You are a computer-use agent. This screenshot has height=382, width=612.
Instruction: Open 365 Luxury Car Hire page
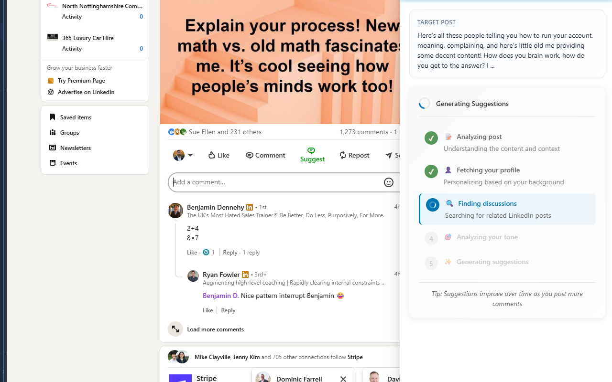(88, 38)
